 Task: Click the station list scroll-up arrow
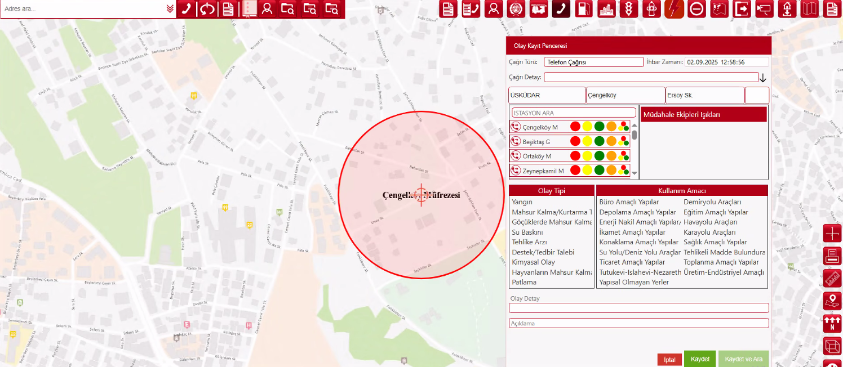coord(634,126)
